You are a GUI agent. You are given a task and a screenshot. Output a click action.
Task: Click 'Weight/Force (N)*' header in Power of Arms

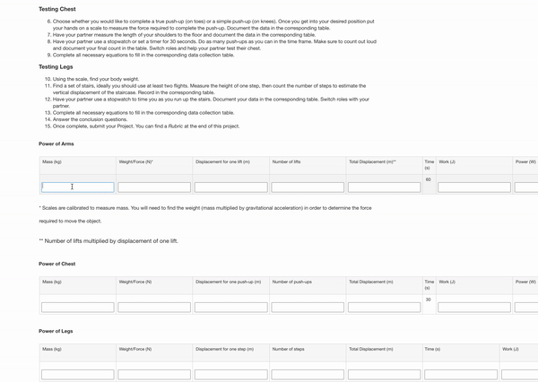pos(136,161)
